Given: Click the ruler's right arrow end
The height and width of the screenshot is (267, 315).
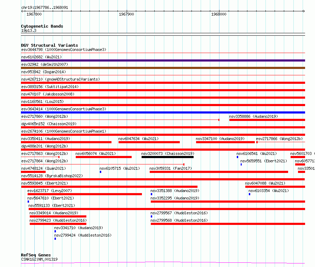Looking at the screenshot, I should (304, 11).
